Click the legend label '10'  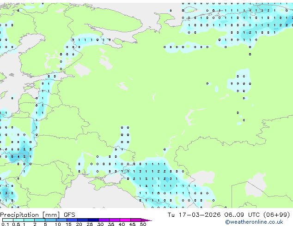tap(58, 224)
